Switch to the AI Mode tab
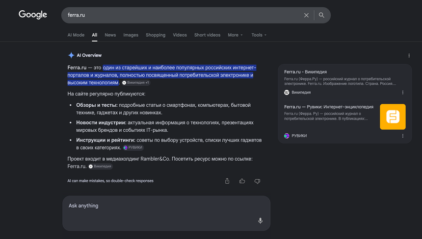The width and height of the screenshot is (422, 239). [76, 35]
